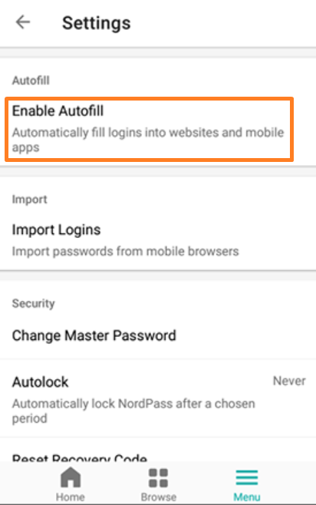Tap the Settings page title
Image resolution: width=316 pixels, height=505 pixels.
[96, 23]
